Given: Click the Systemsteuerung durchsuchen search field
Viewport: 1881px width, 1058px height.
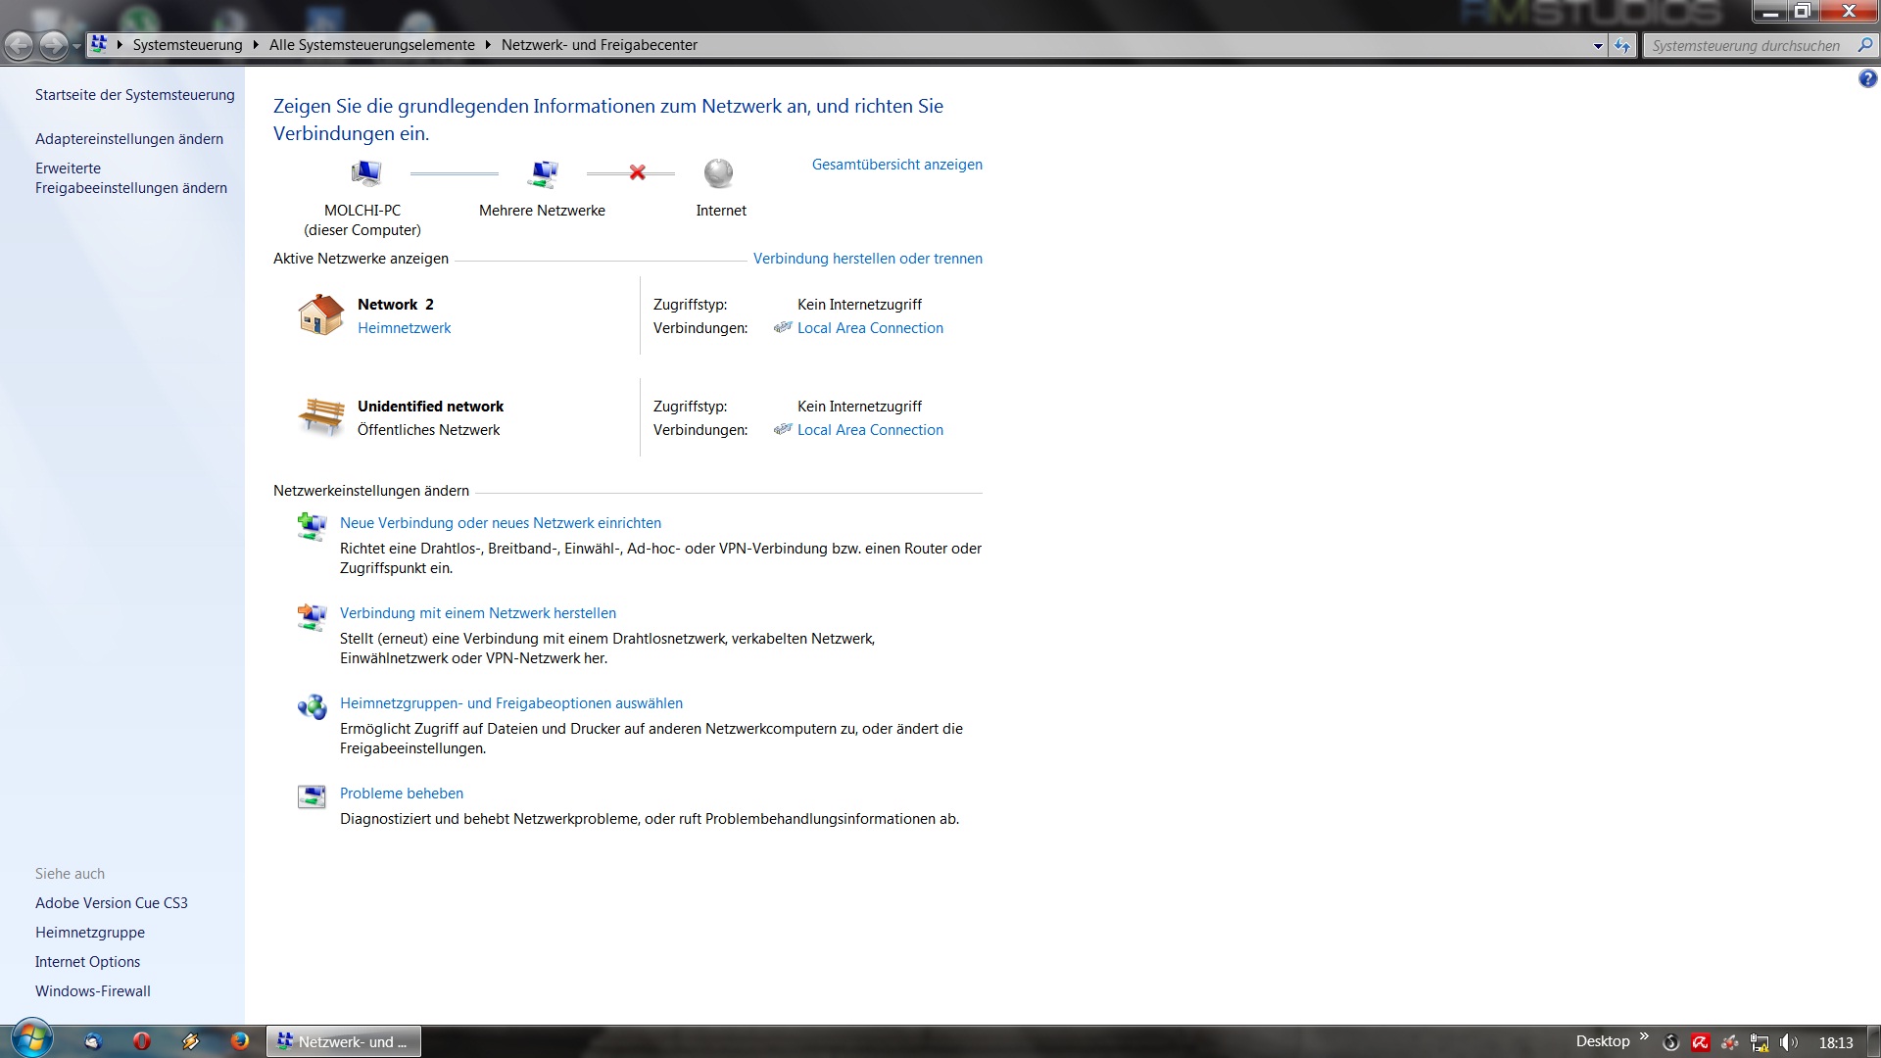Looking at the screenshot, I should [1746, 46].
